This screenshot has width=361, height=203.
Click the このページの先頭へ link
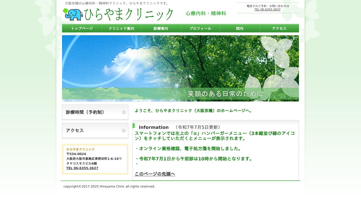[x=155, y=174]
